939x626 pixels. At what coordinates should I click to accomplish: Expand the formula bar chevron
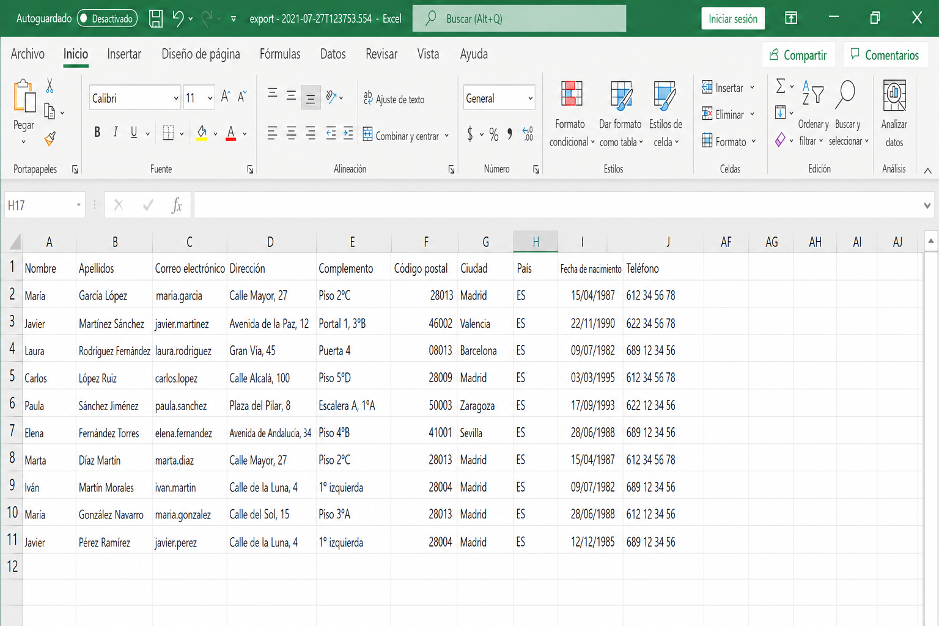pos(927,206)
